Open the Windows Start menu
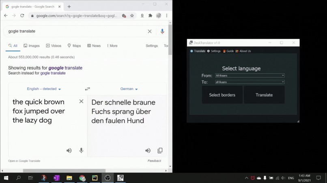The image size is (327, 183). [6, 178]
